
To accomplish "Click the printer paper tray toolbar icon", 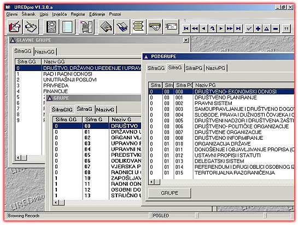I will tap(155, 27).
